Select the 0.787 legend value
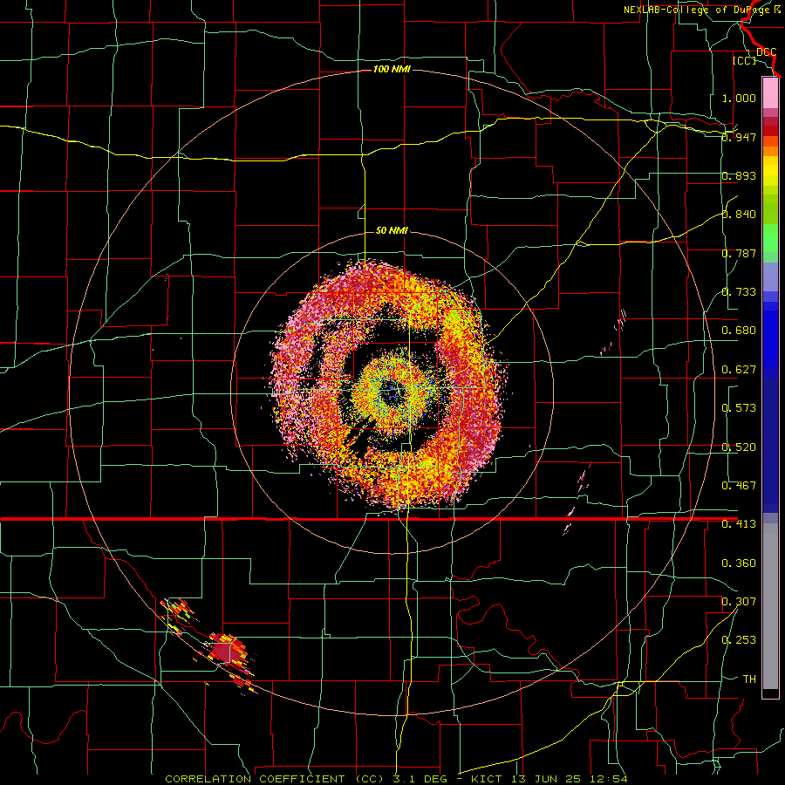The width and height of the screenshot is (785, 785). coord(739,253)
